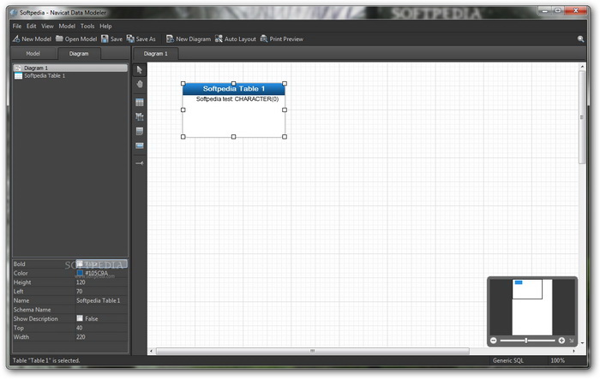Open the Model menu
This screenshot has height=379, width=600.
[67, 26]
